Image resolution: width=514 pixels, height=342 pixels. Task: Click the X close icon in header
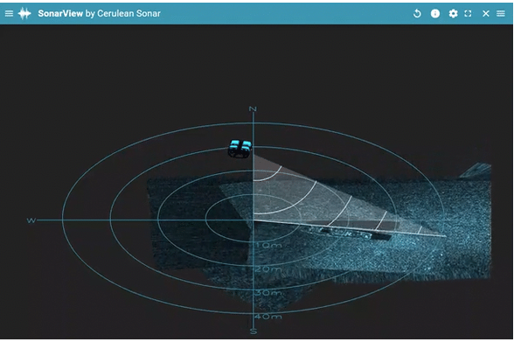pos(486,13)
